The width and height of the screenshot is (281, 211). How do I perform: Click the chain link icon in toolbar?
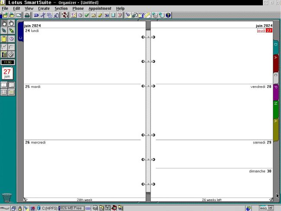click(135, 15)
